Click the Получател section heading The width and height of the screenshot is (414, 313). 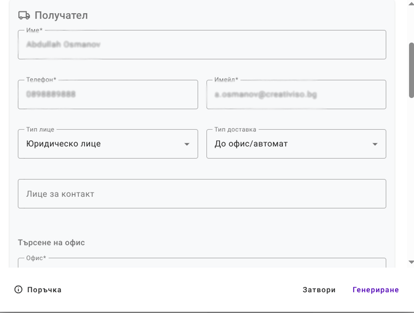point(61,15)
